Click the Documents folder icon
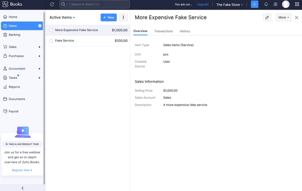 pyautogui.click(x=5, y=99)
